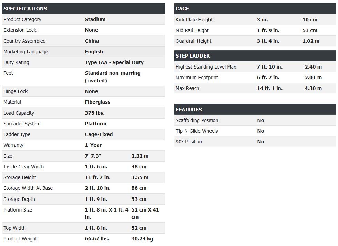
Task: Select the Product Category label
Action: pos(22,19)
